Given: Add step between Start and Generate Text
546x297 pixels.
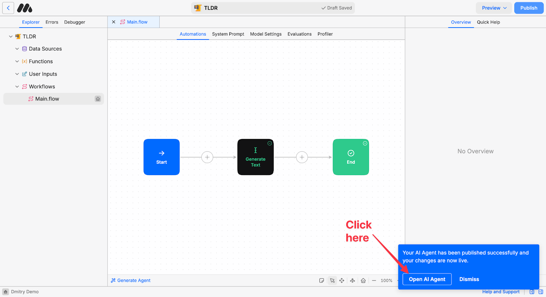Looking at the screenshot, I should pos(207,157).
